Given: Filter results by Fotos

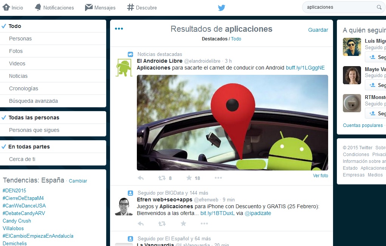Looking at the screenshot, I should tap(53, 51).
